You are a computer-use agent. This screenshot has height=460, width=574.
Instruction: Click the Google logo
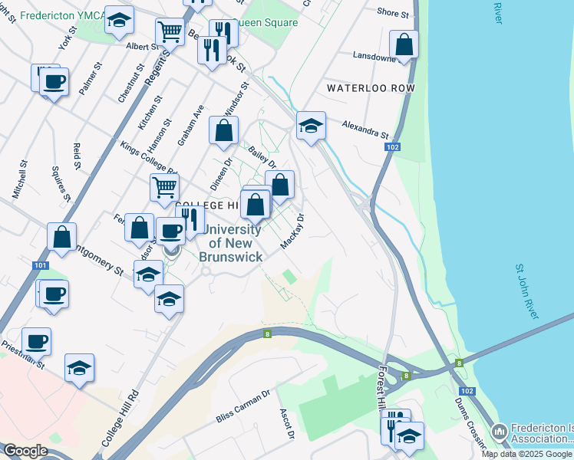25,451
